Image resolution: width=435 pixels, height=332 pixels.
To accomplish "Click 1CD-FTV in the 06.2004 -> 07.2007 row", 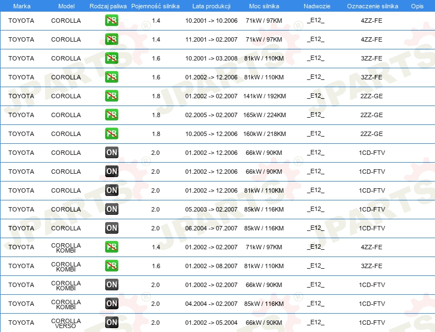I will 372,228.
